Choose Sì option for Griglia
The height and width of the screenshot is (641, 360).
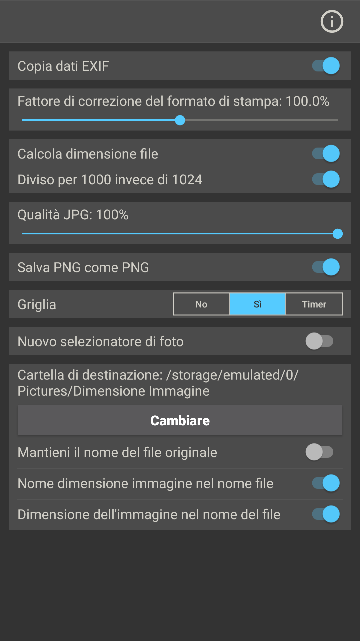(x=258, y=304)
